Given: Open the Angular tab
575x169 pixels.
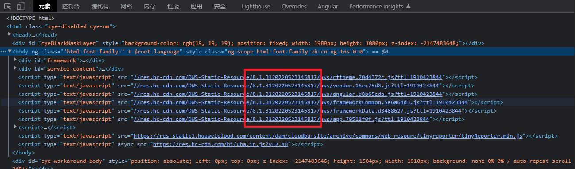Looking at the screenshot, I should coord(328,6).
